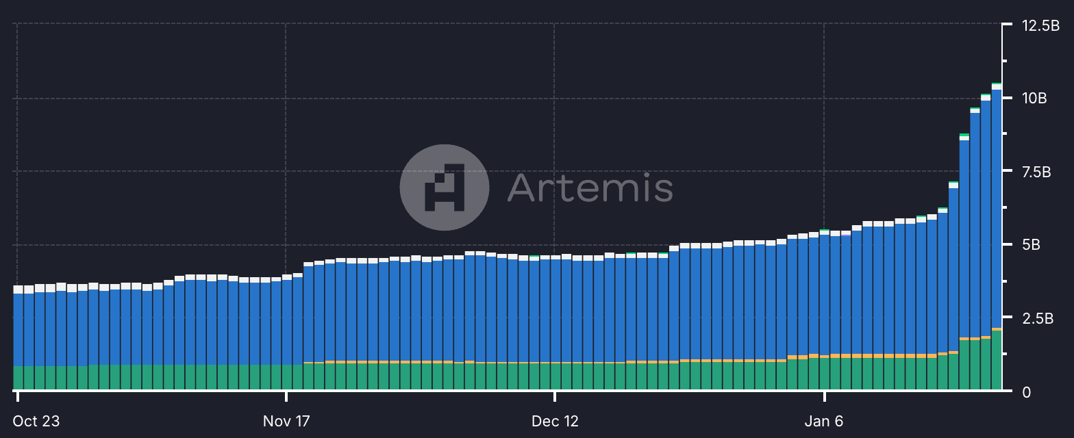Screen dimensions: 1074x438
Task: Click the 12.5B y-axis label
Action: coord(1040,26)
